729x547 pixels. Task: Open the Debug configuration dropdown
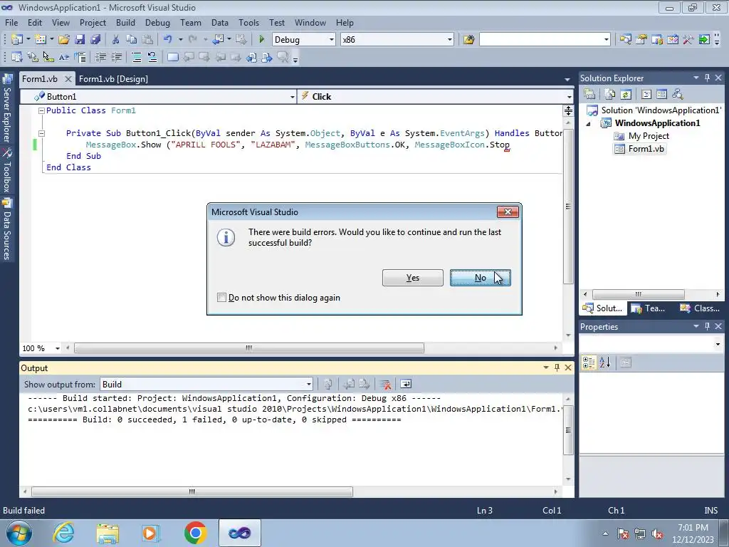[x=332, y=40]
